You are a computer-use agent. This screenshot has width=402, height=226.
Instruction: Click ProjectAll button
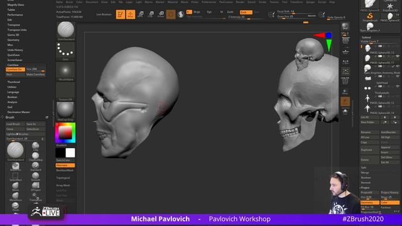[x=370, y=193]
